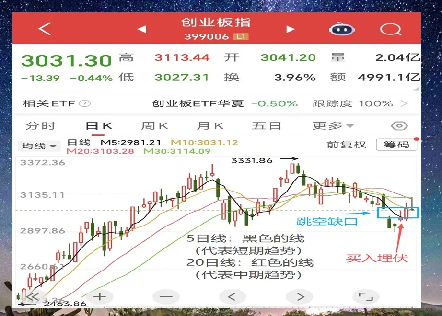This screenshot has width=442, height=316.
Task: Click the -0.44% change percentage
Action: [x=91, y=78]
